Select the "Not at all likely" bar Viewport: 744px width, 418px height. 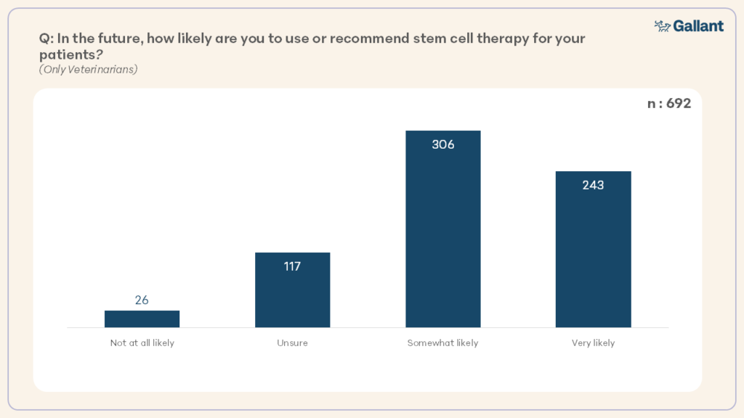(142, 319)
